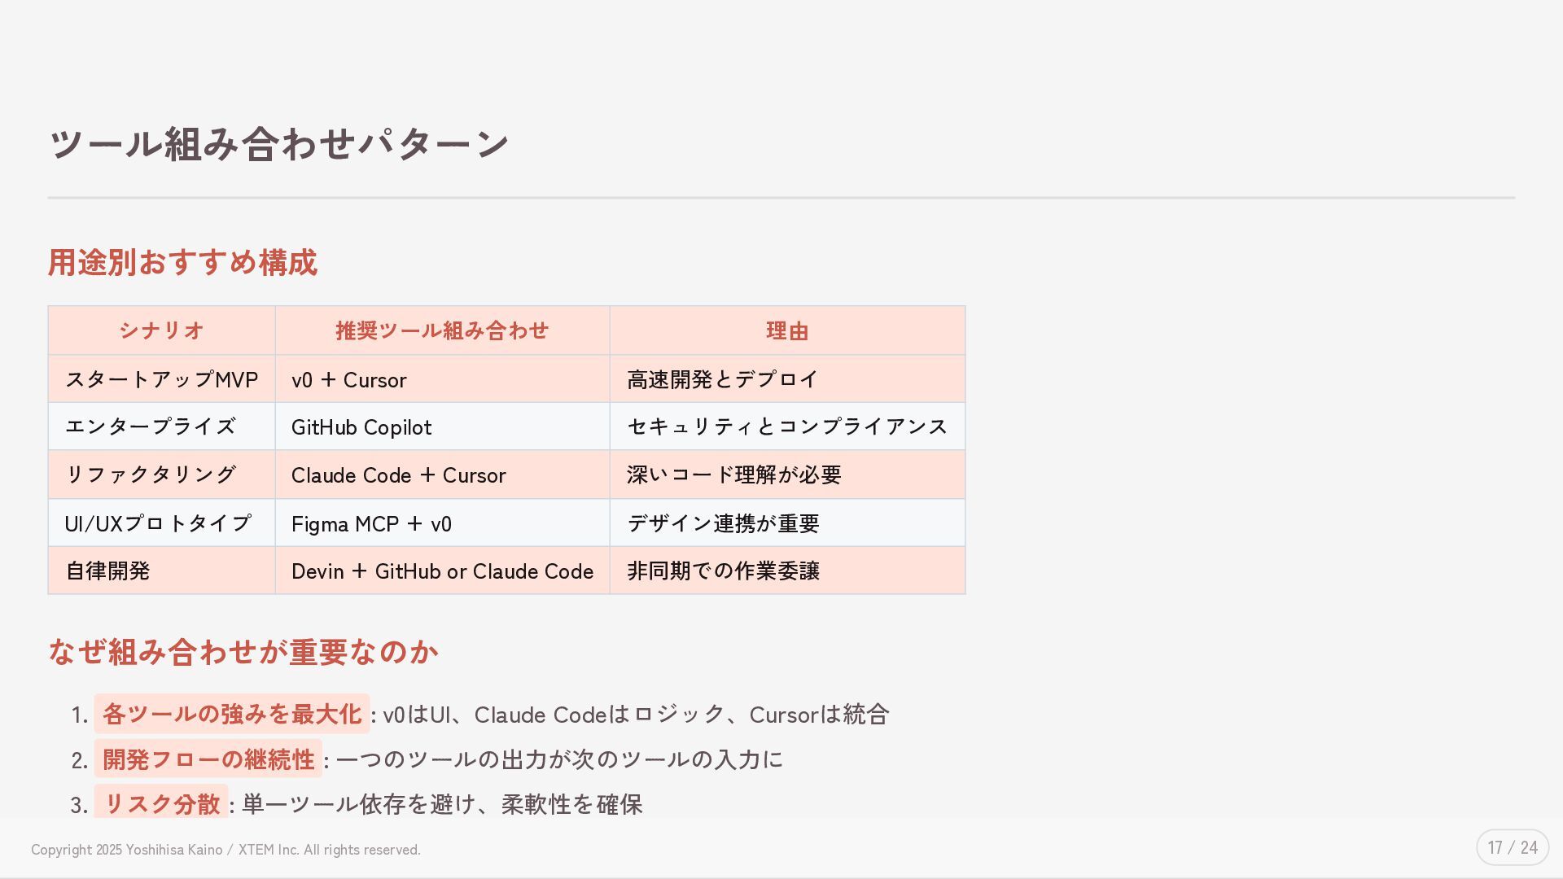Click the 推奨ツール組み合わせ column header

[x=442, y=330]
